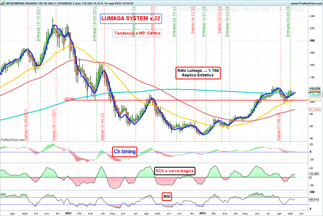Click the 'Entrada 15-10-2021' vertical marker label
The image size is (323, 216).
click(38, 23)
